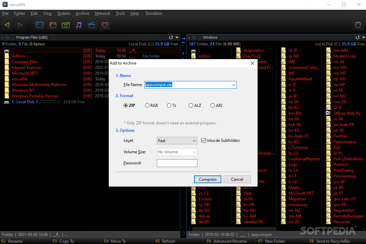The width and height of the screenshot is (366, 244).
Task: Click the swap-panels arrow between the panes
Action: point(183,40)
